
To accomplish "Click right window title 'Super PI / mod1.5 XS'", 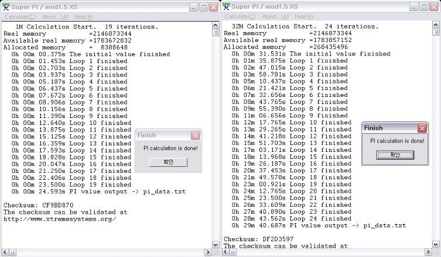I will [264, 7].
